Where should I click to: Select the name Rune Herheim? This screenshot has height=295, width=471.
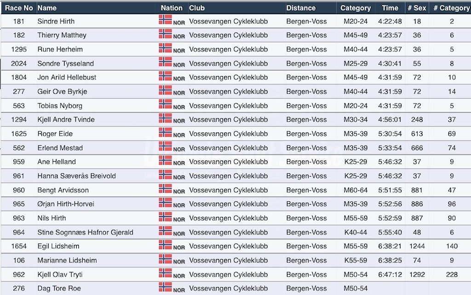tap(60, 50)
